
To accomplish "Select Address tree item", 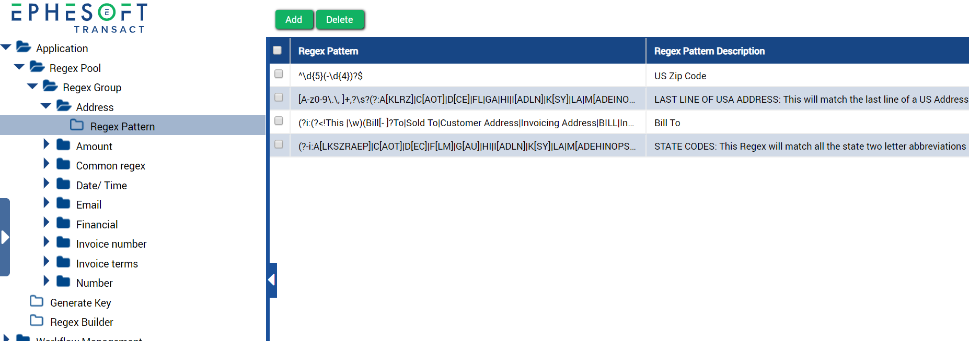I will 95,107.
